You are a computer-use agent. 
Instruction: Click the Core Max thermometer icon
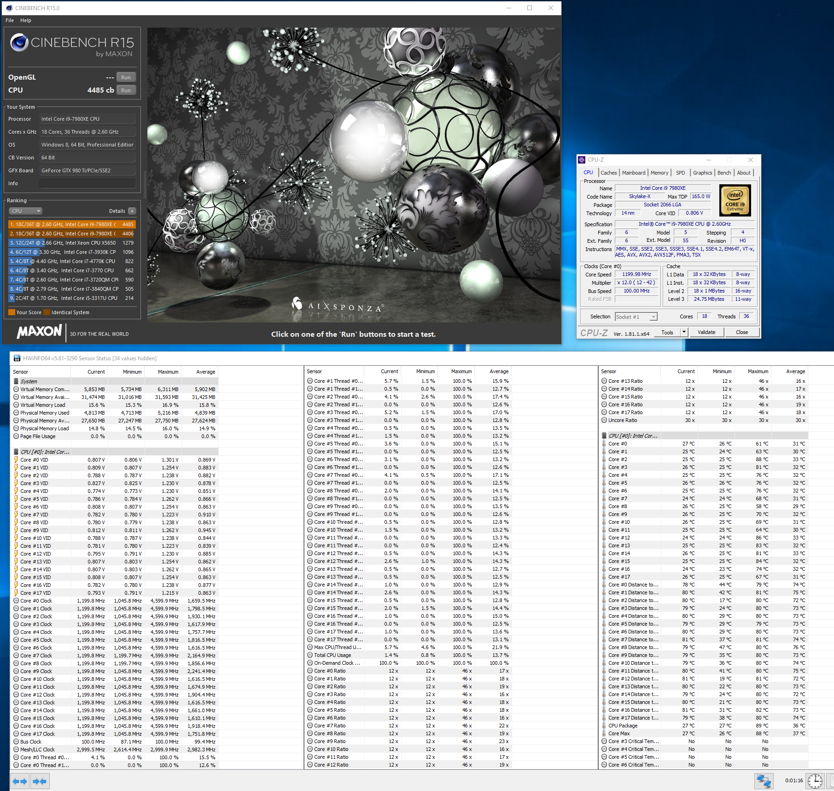click(x=604, y=733)
